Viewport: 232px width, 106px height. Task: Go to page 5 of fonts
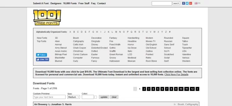[158, 89]
